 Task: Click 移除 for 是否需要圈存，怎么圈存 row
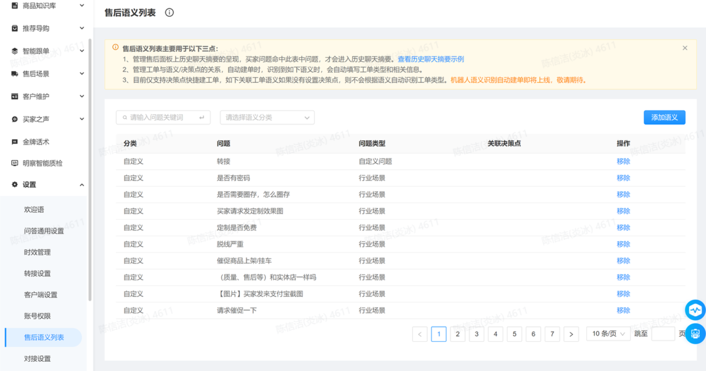[623, 195]
